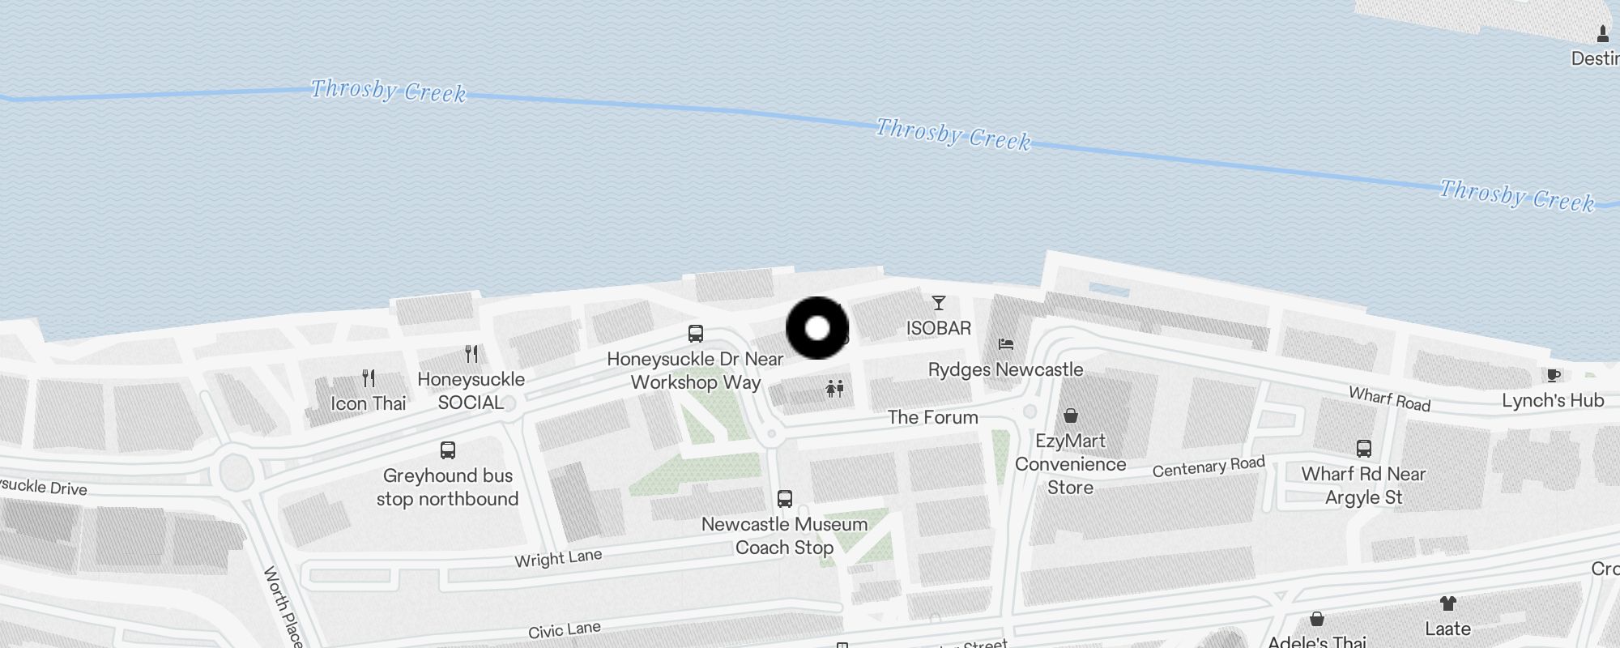Open the Honeysuckle Dr Near Workshop Way bus icon
1620x648 pixels.
pos(695,333)
